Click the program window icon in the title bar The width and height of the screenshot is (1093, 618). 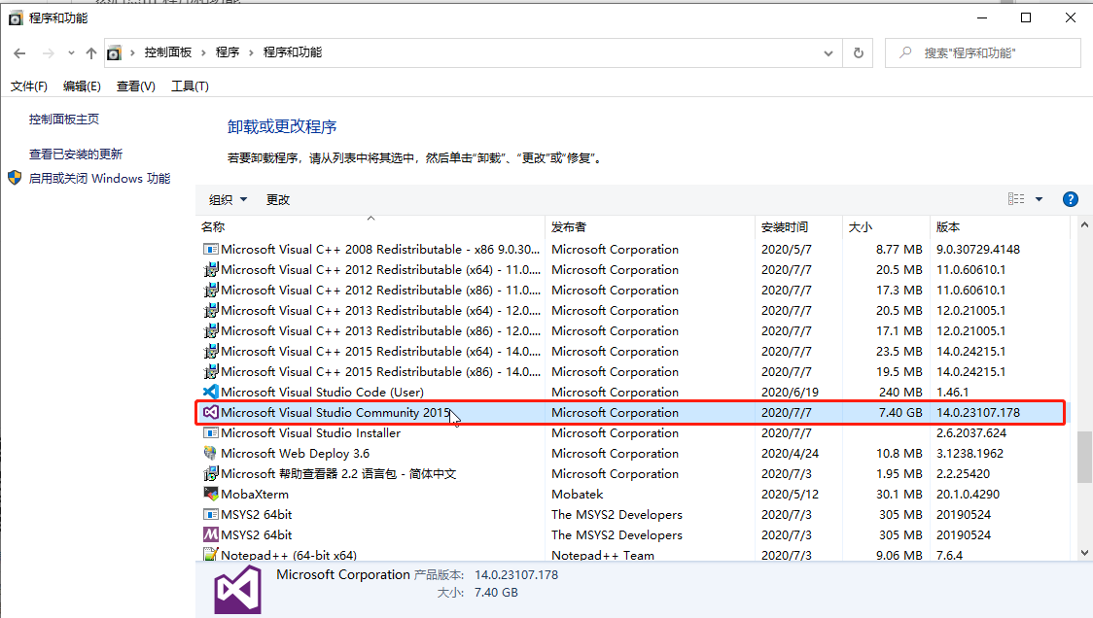click(x=16, y=18)
